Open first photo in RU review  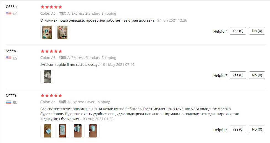tap(47, 131)
